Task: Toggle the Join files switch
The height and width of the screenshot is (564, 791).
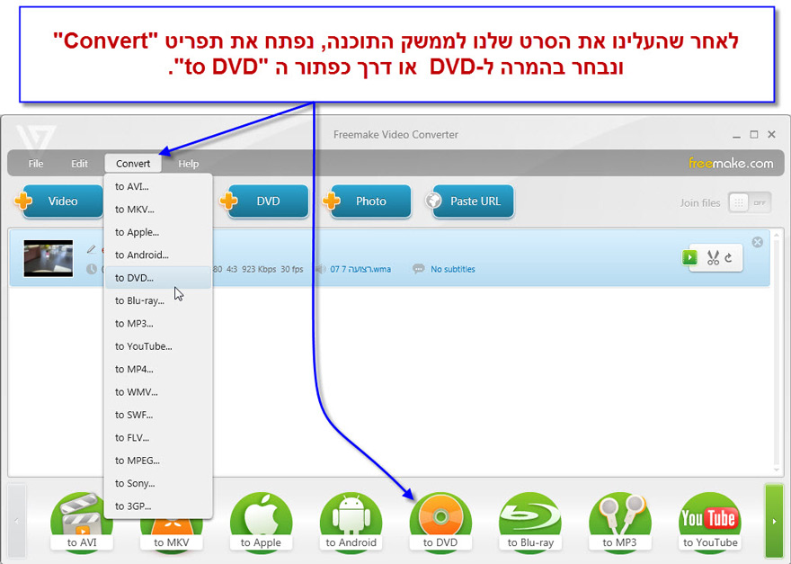Action: click(750, 202)
